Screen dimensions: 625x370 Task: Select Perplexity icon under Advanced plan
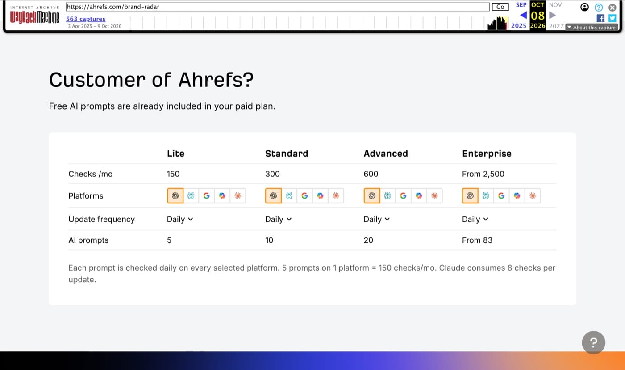tap(387, 195)
